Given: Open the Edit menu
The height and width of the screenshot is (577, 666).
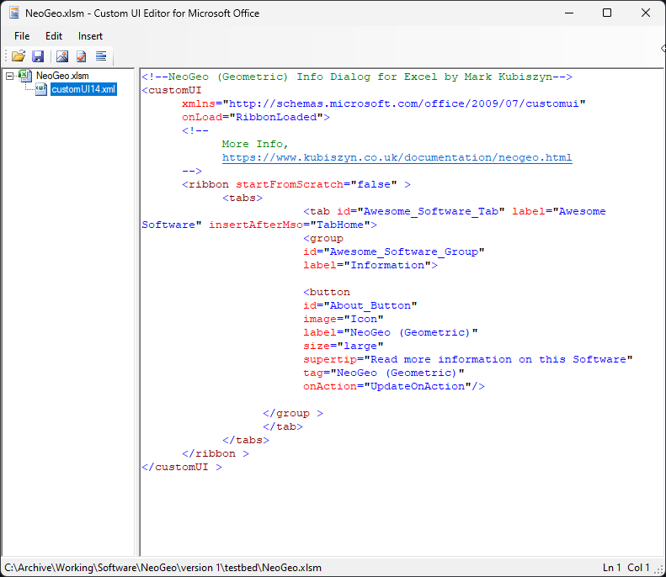Looking at the screenshot, I should pos(54,36).
